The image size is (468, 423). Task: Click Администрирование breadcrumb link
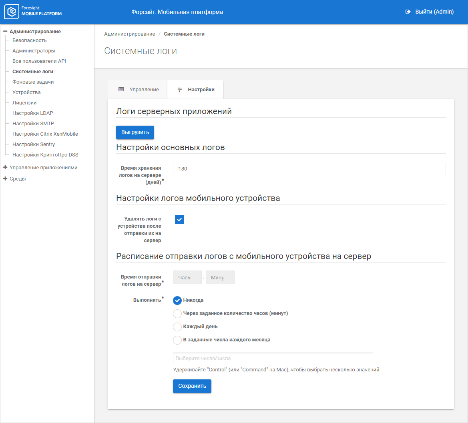pos(129,34)
